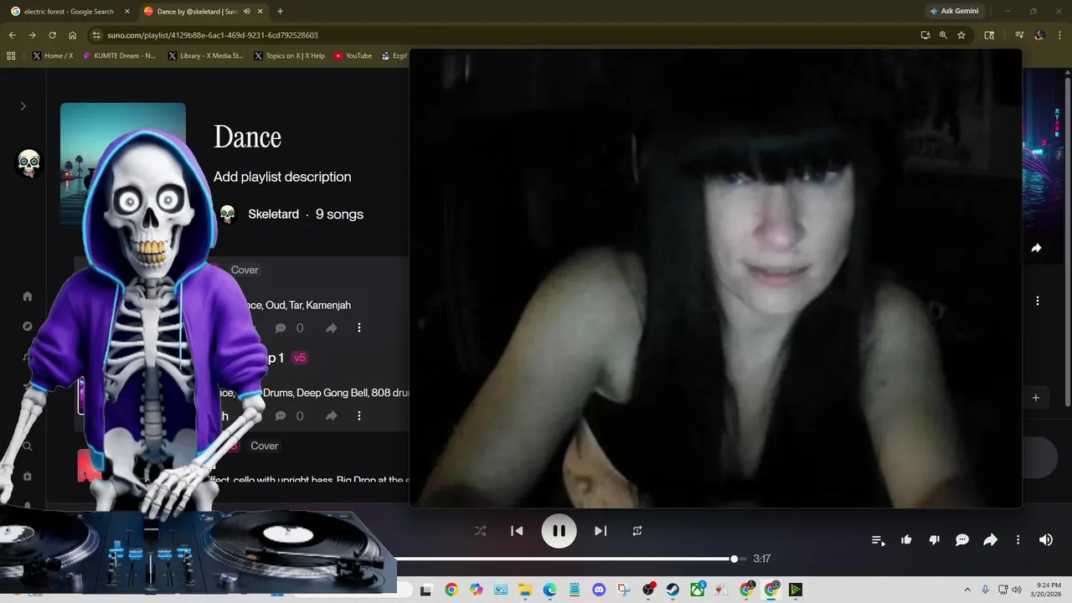This screenshot has width=1072, height=603.
Task: Click the Cover tag on first song
Action: 245,270
